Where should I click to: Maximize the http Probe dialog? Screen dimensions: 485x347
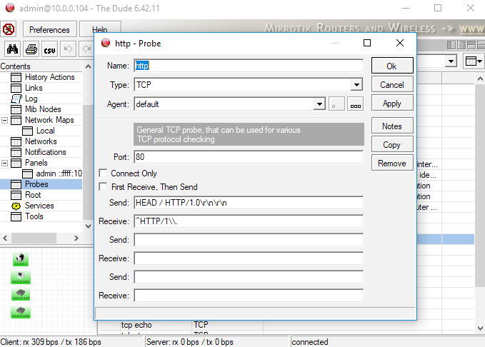click(367, 43)
